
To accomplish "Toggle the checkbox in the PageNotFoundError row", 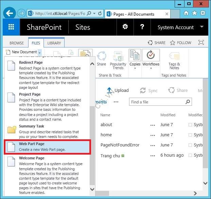I will (190, 145).
